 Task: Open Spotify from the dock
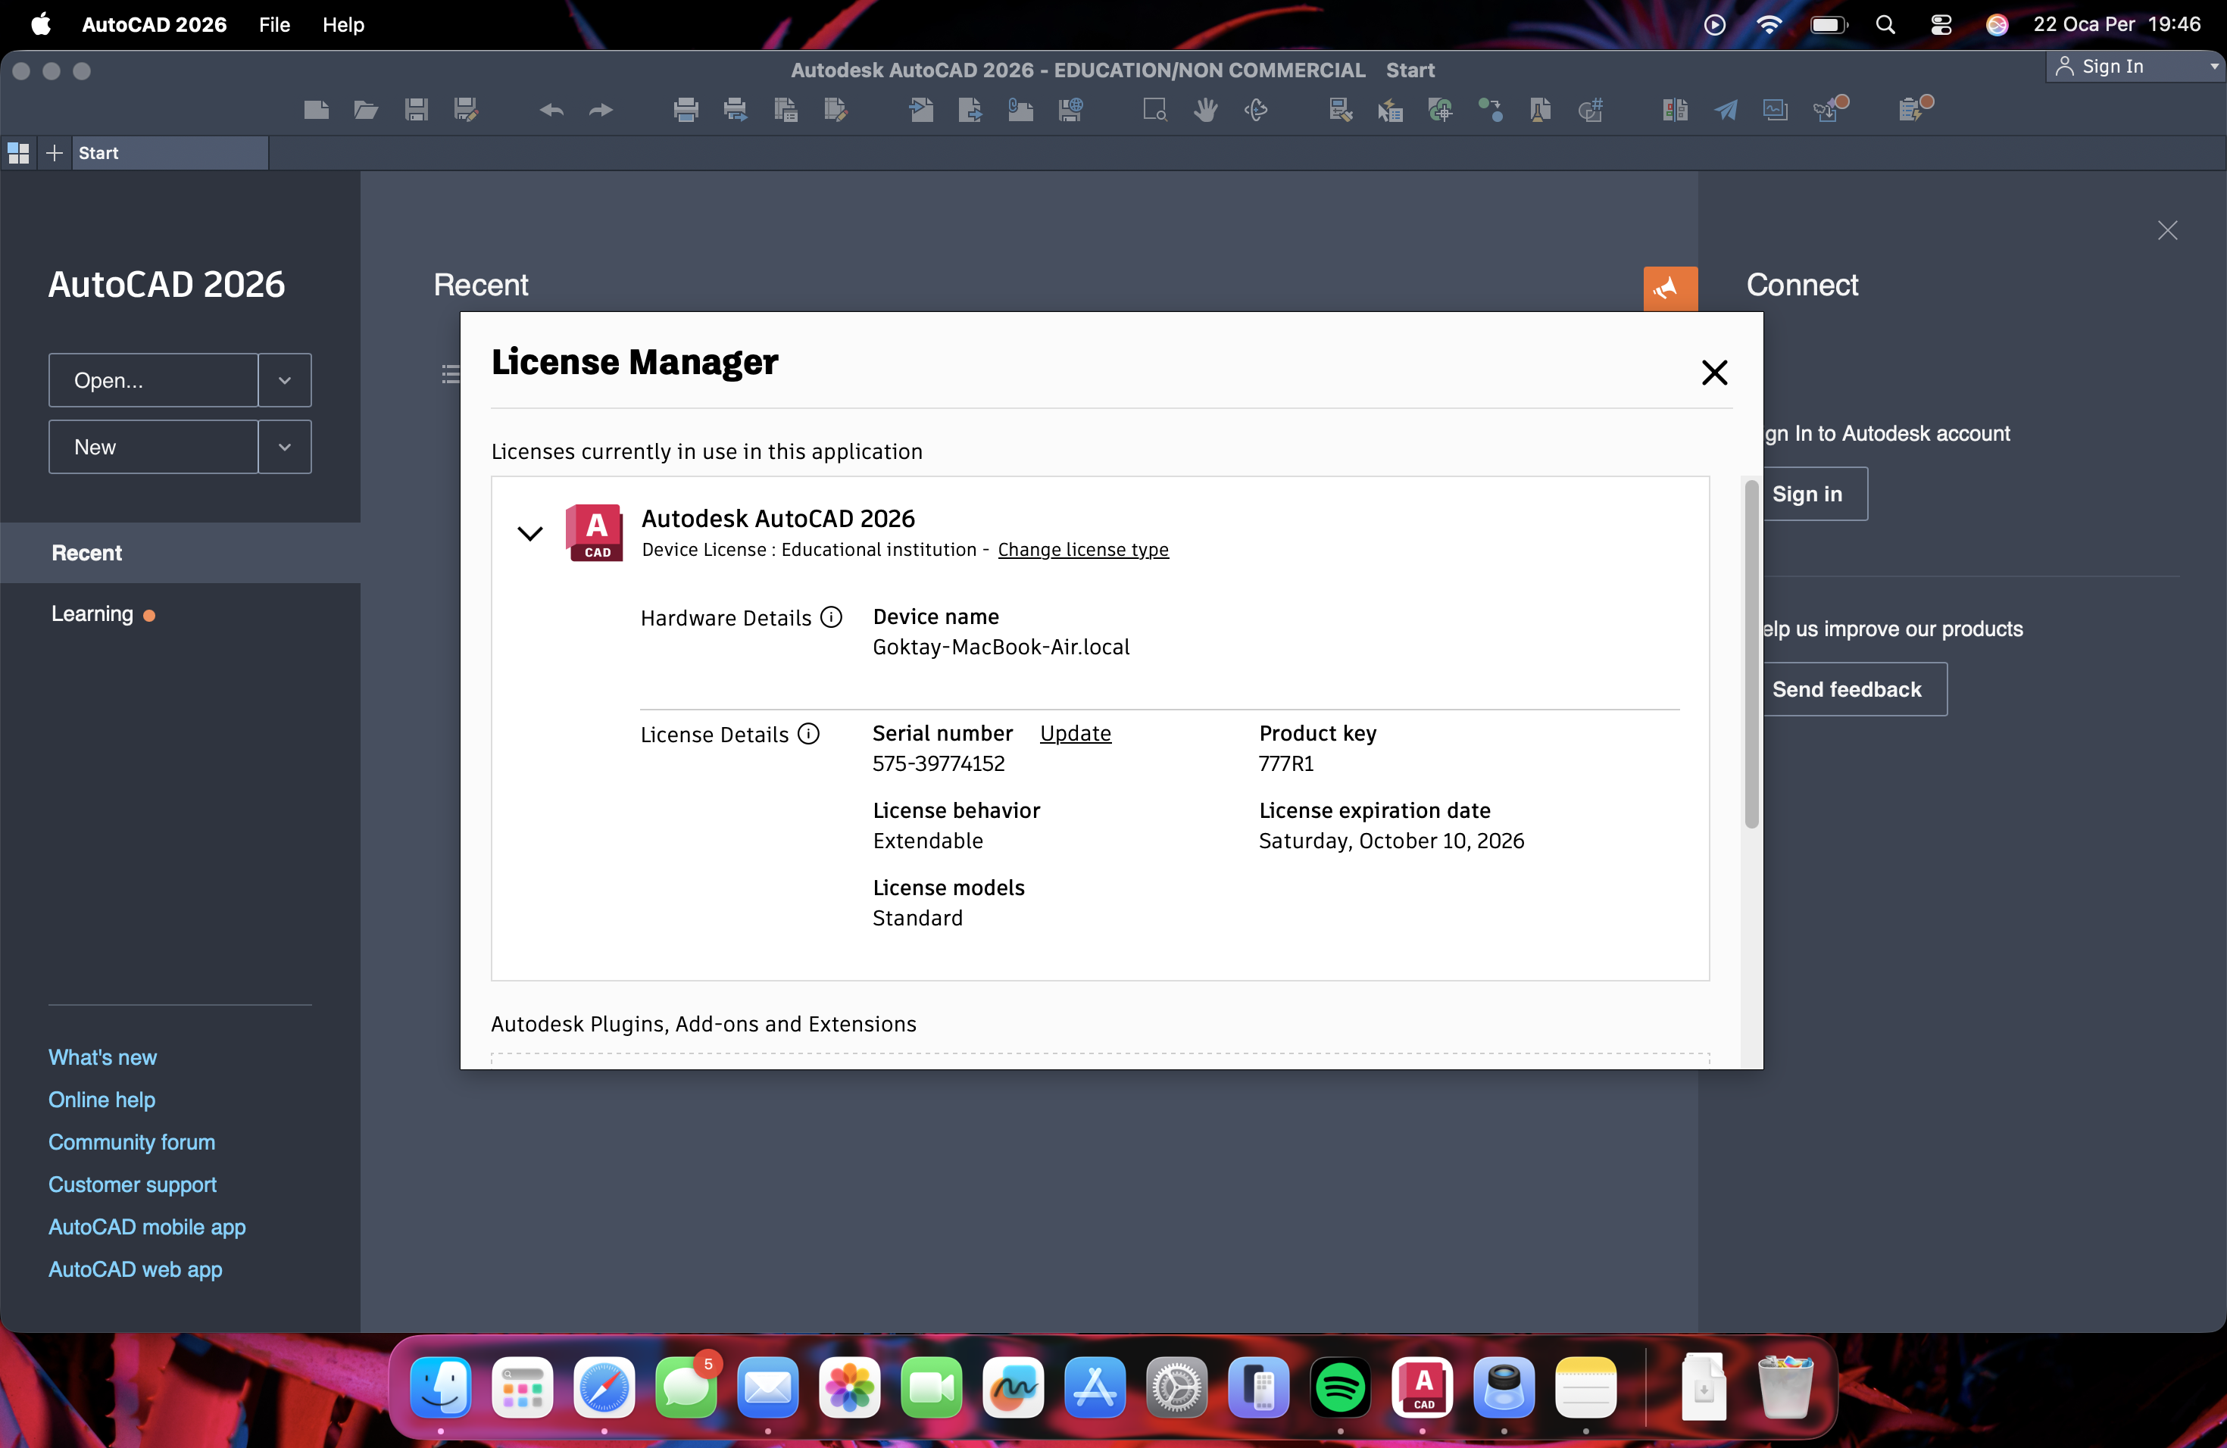click(x=1340, y=1387)
